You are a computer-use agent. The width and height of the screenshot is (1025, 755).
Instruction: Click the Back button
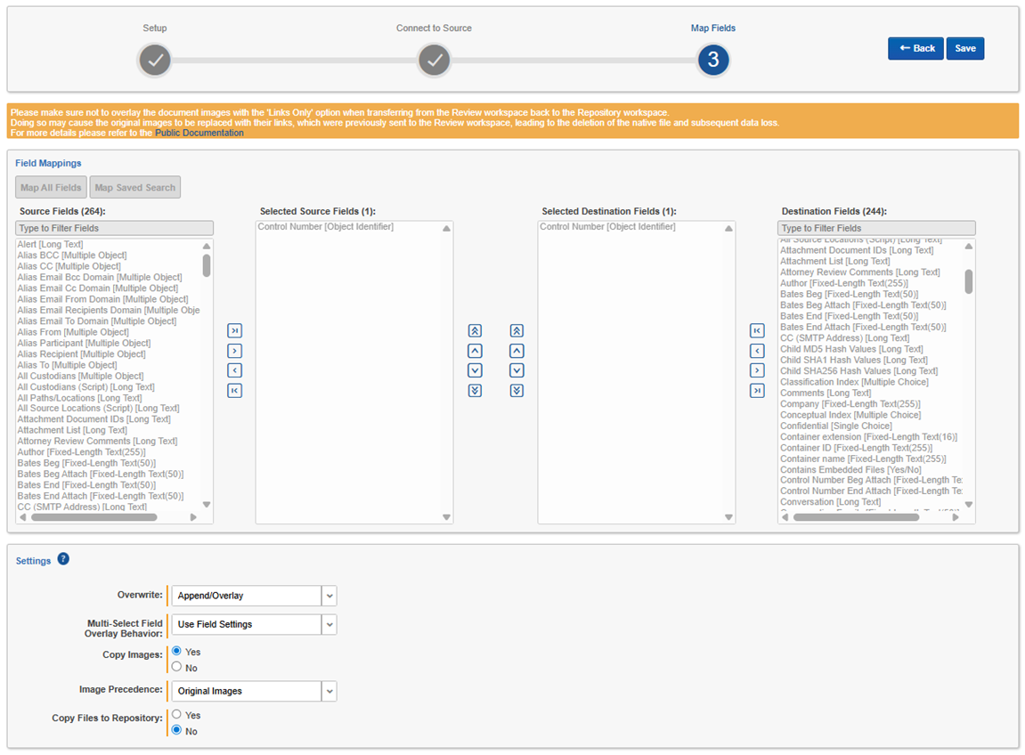(x=915, y=48)
